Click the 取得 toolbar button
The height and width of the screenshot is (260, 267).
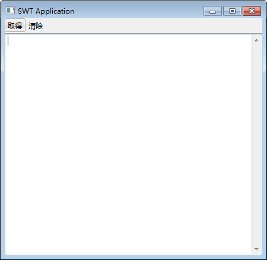coord(15,25)
